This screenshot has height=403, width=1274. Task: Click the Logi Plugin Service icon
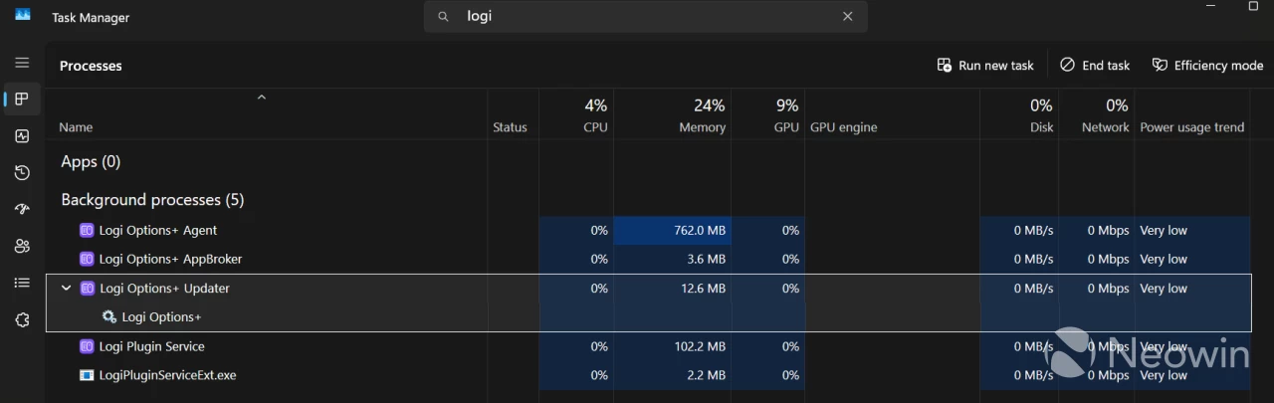(87, 347)
